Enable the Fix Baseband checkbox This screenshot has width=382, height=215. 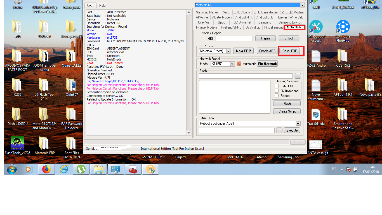tap(277, 91)
